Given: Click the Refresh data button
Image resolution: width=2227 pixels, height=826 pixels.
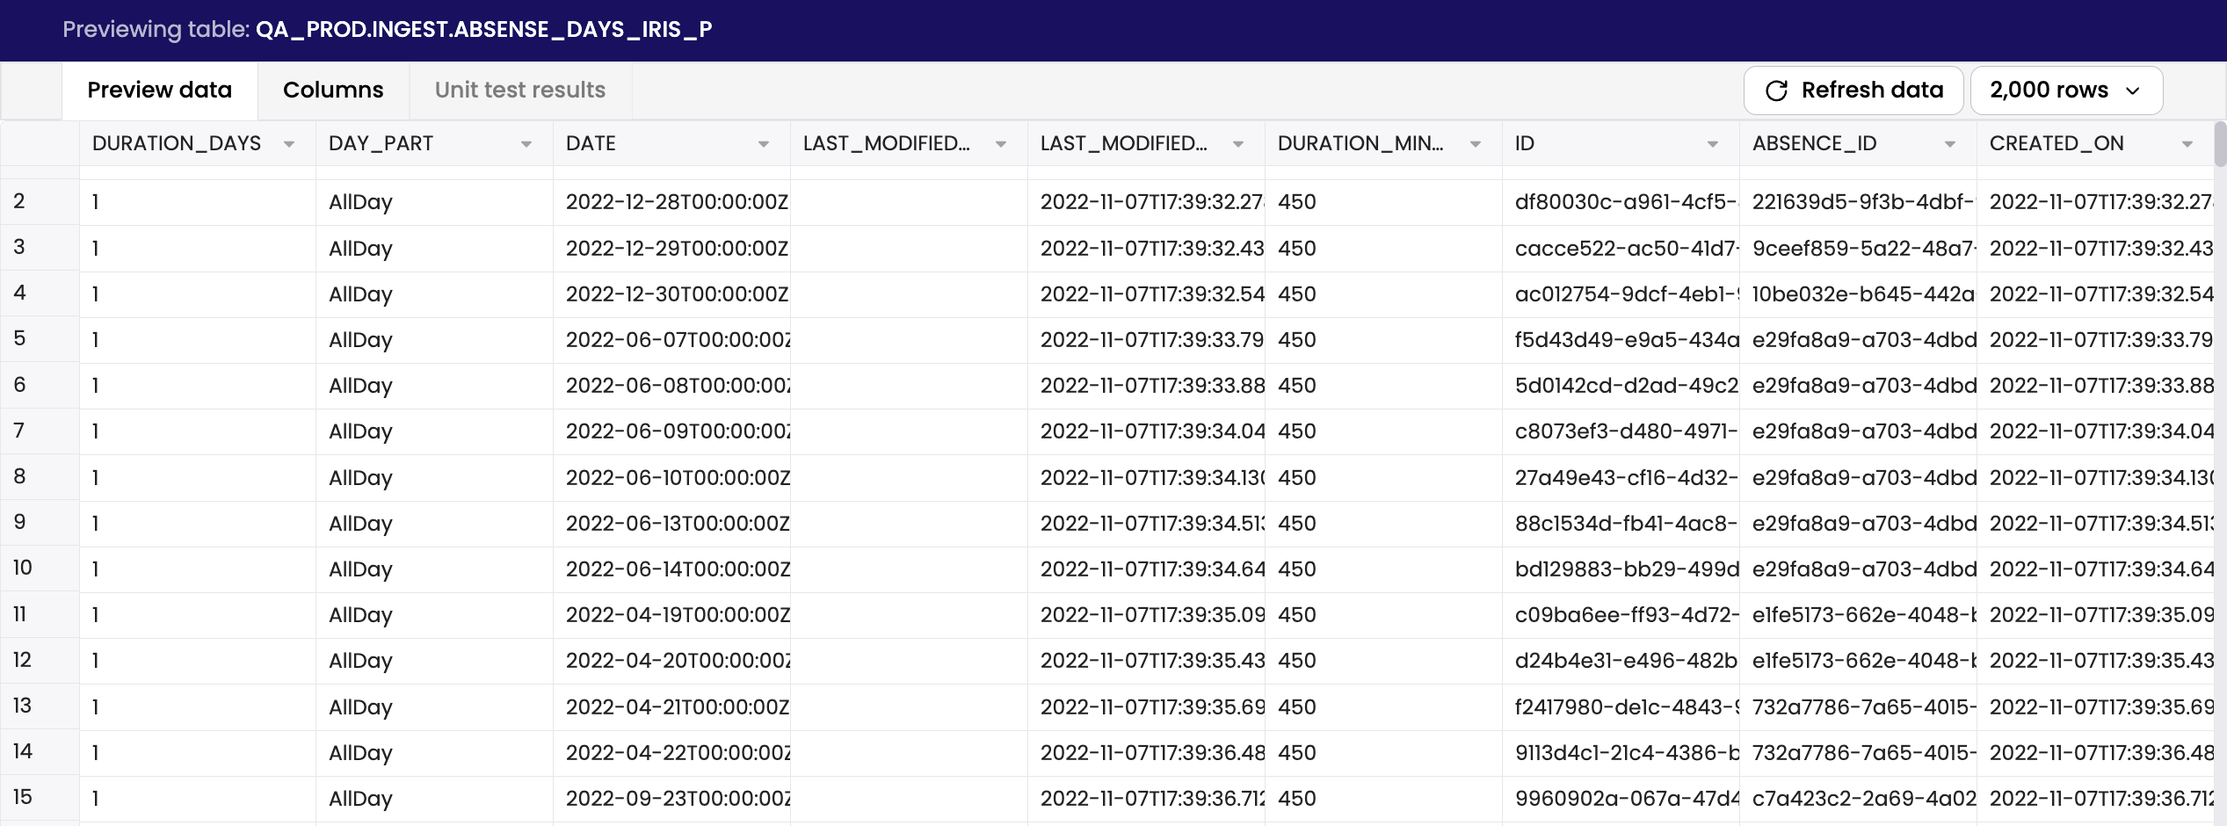Looking at the screenshot, I should (x=1853, y=91).
